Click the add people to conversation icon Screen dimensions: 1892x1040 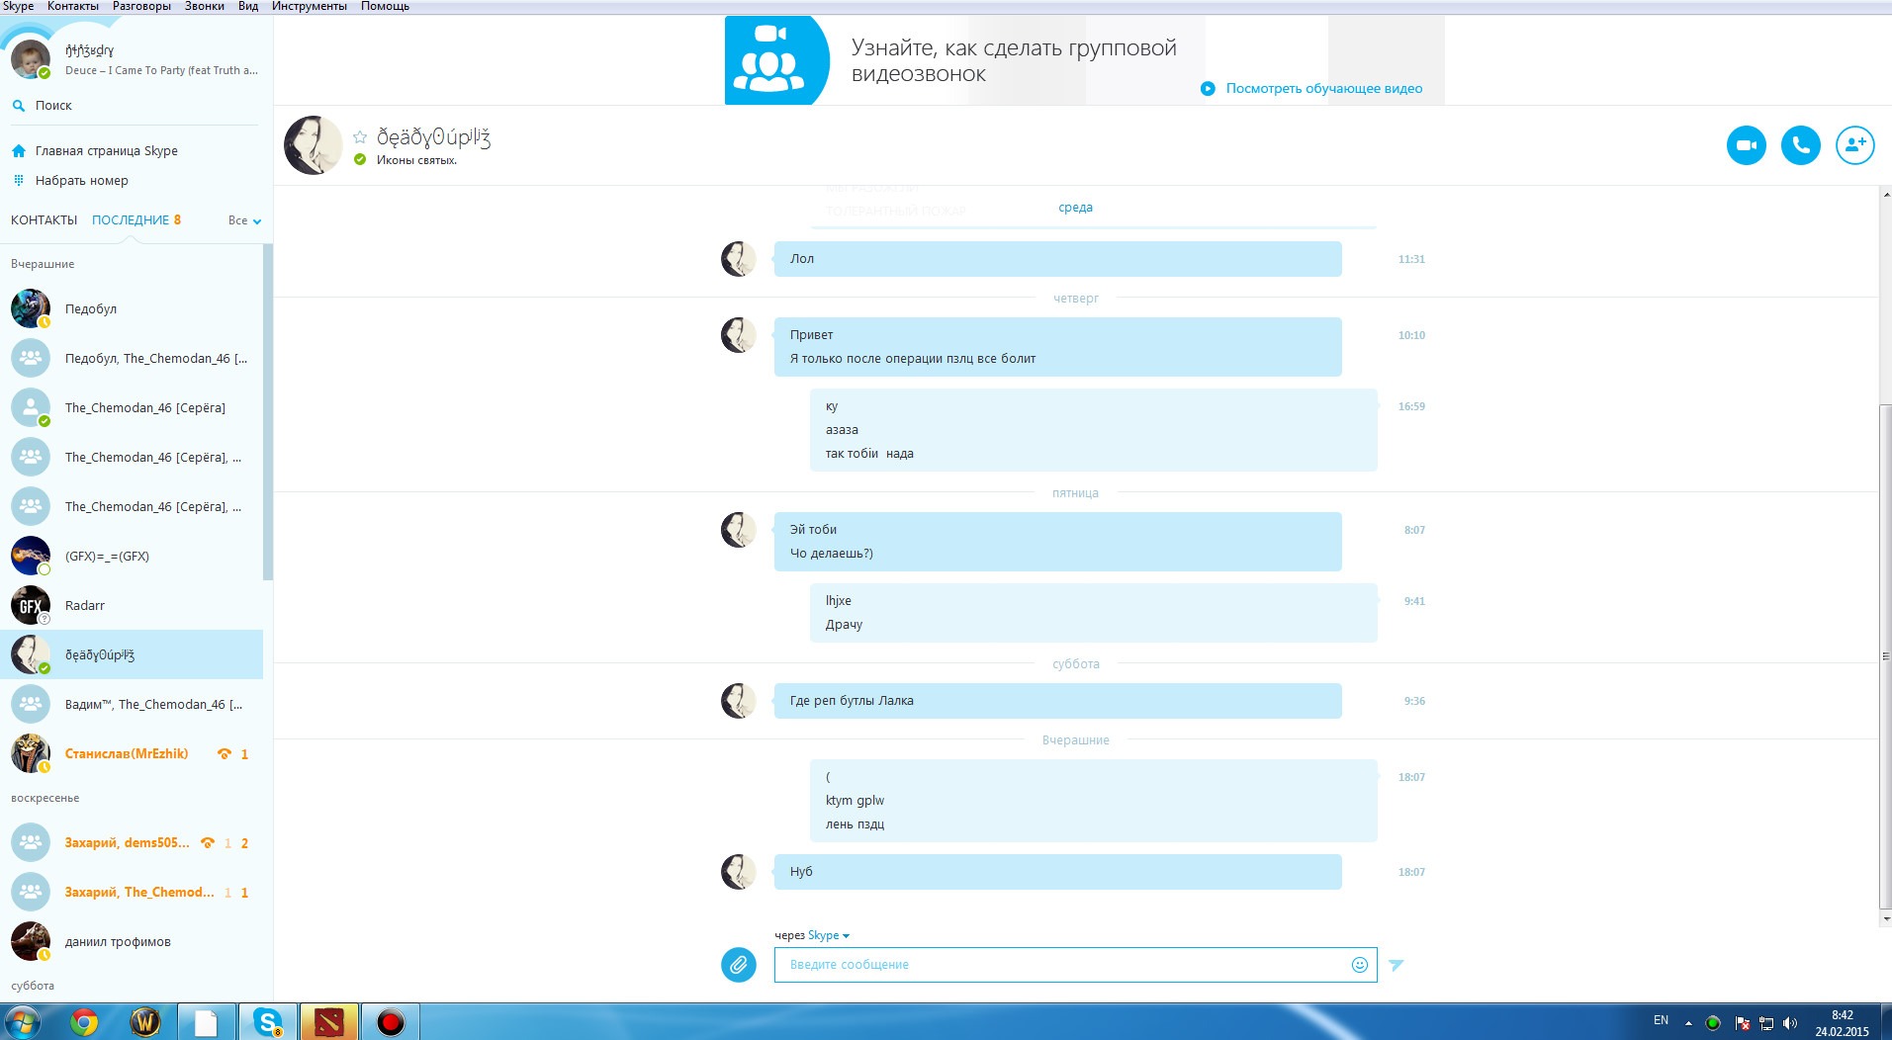(x=1854, y=145)
